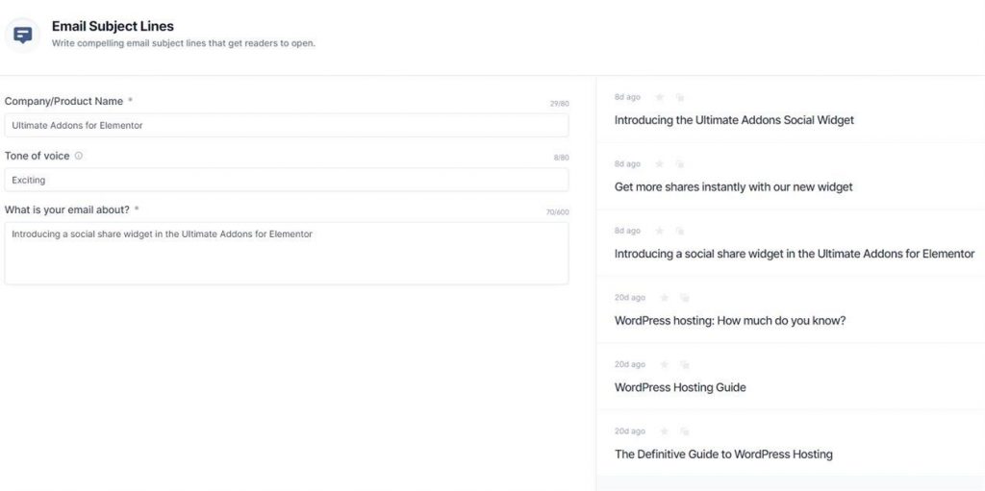Click the "Email Subject Lines" page heading
The width and height of the screenshot is (985, 491).
click(113, 26)
